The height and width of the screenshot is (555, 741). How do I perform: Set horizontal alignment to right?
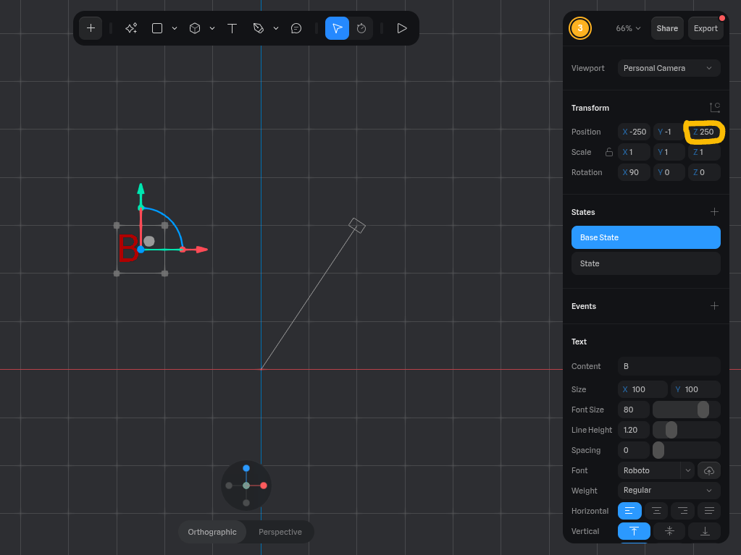[x=682, y=511]
